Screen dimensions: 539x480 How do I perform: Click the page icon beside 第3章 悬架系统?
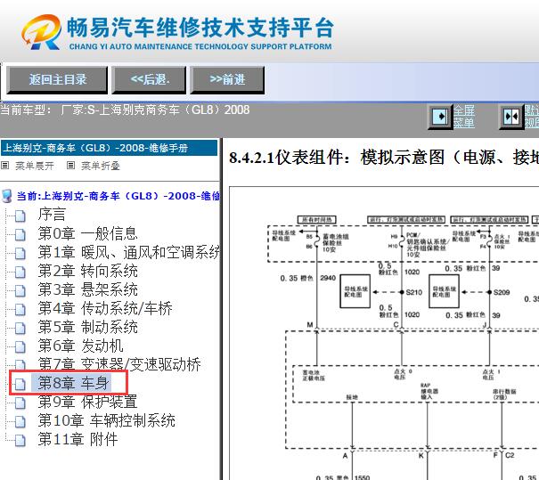[20, 290]
